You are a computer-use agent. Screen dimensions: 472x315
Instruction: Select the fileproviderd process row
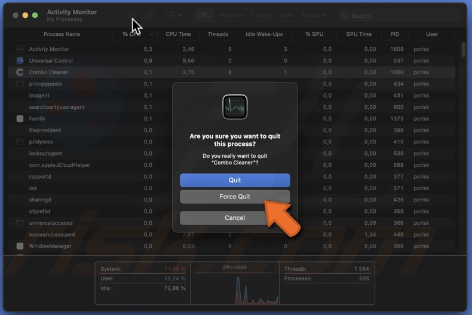tap(231, 130)
